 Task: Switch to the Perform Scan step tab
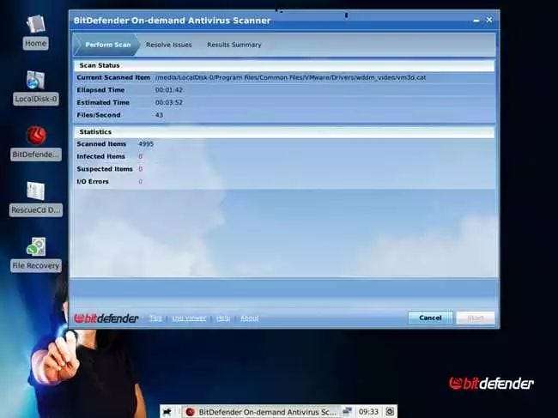106,45
